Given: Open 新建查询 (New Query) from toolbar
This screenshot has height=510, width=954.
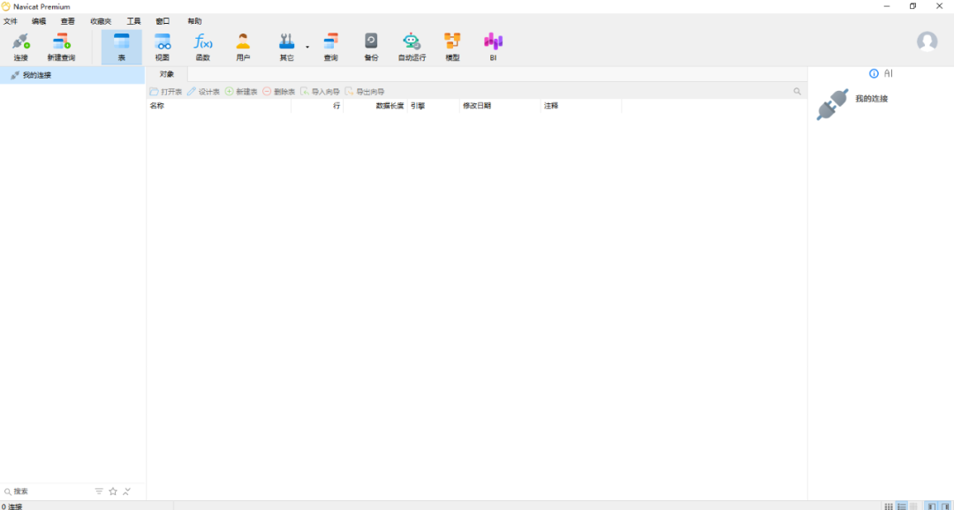Looking at the screenshot, I should coord(61,46).
